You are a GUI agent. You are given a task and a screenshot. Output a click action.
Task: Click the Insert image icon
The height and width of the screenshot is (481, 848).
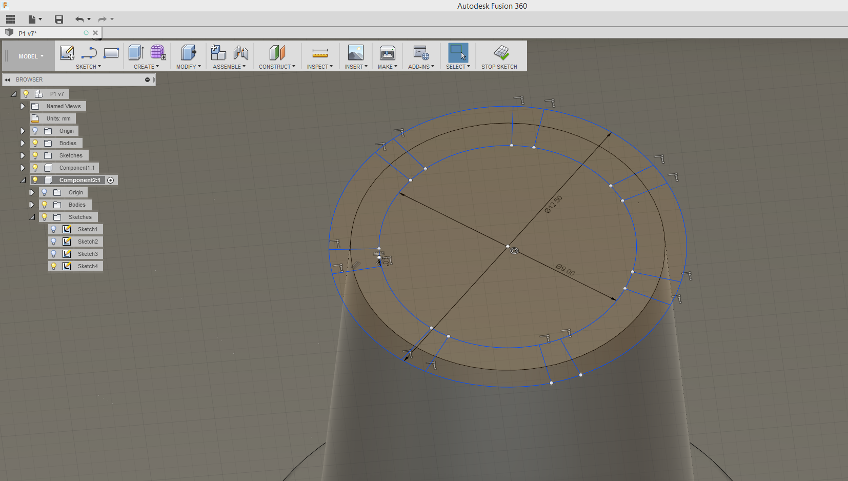[356, 53]
